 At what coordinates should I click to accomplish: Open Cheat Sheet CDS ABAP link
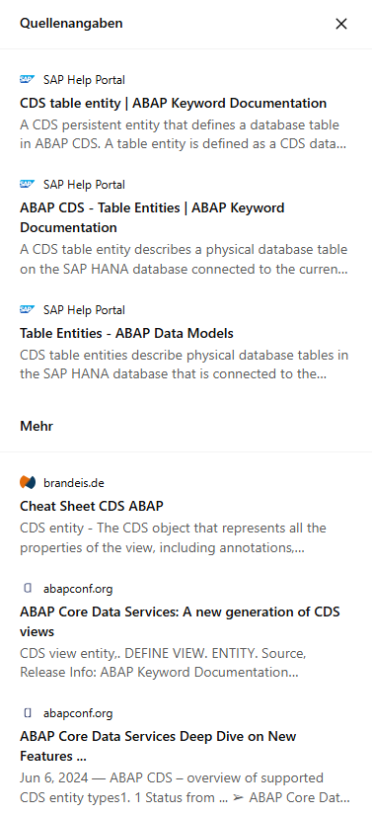point(92,506)
